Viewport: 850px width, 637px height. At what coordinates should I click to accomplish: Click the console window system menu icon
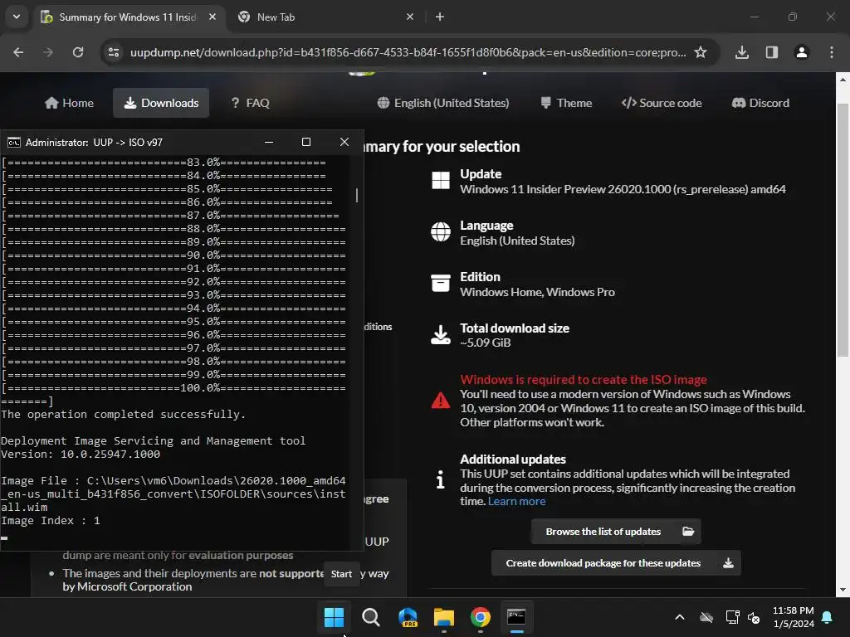pos(13,143)
